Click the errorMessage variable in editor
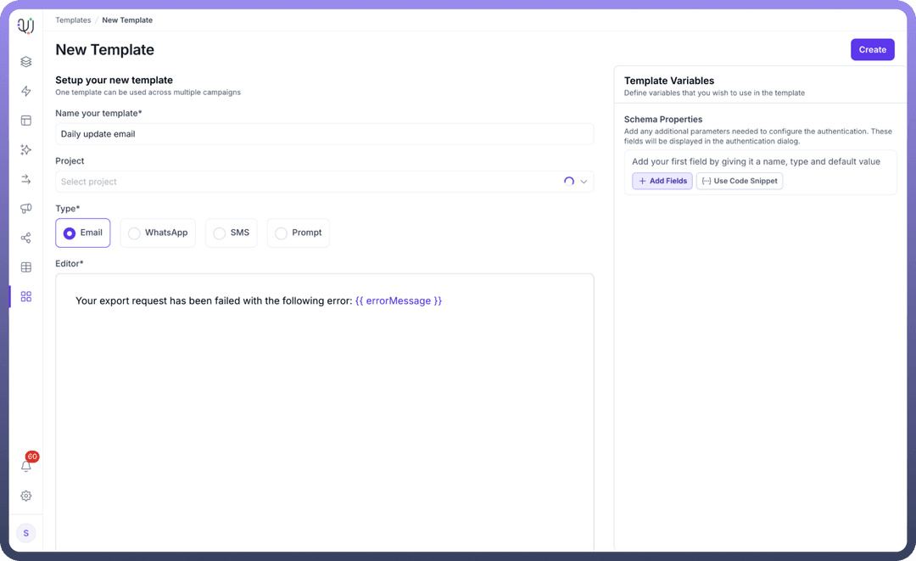Viewport: 916px width, 561px height. [x=399, y=301]
